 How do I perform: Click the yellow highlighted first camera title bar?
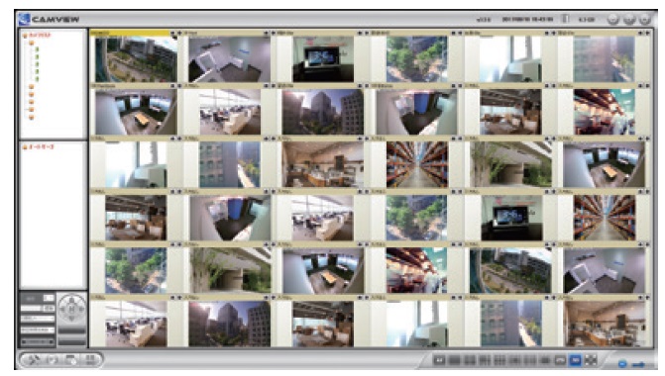click(130, 33)
